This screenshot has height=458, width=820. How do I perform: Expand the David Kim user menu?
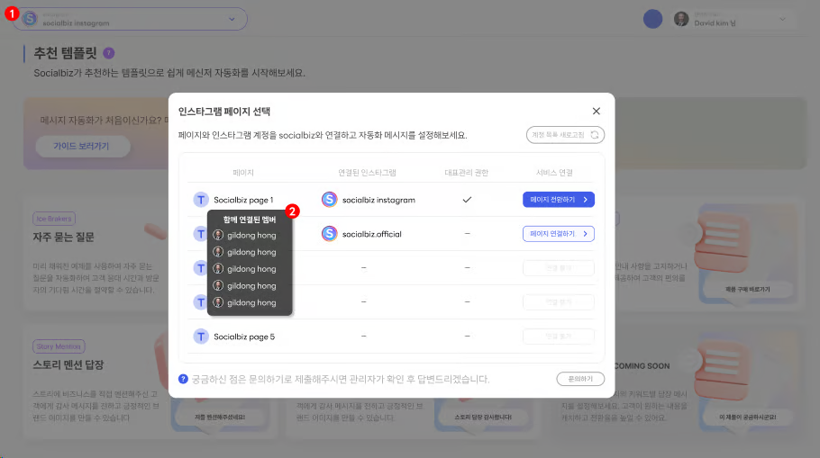point(782,19)
